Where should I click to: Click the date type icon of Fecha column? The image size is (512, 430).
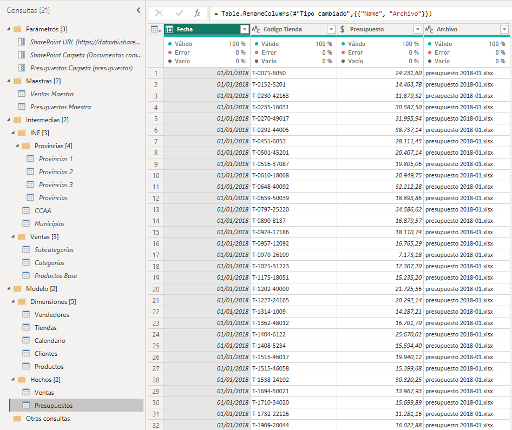click(x=169, y=29)
